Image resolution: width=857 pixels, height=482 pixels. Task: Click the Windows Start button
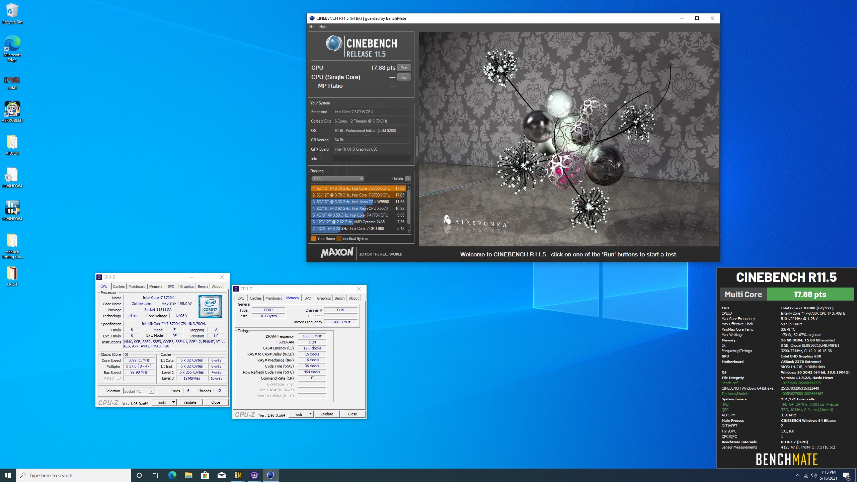pyautogui.click(x=8, y=475)
